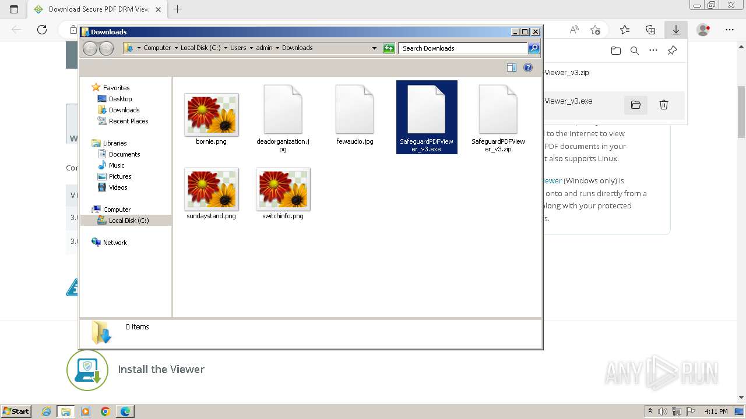The height and width of the screenshot is (419, 746).
Task: Open Edge downloads folder icon in flyout
Action: (x=616, y=51)
